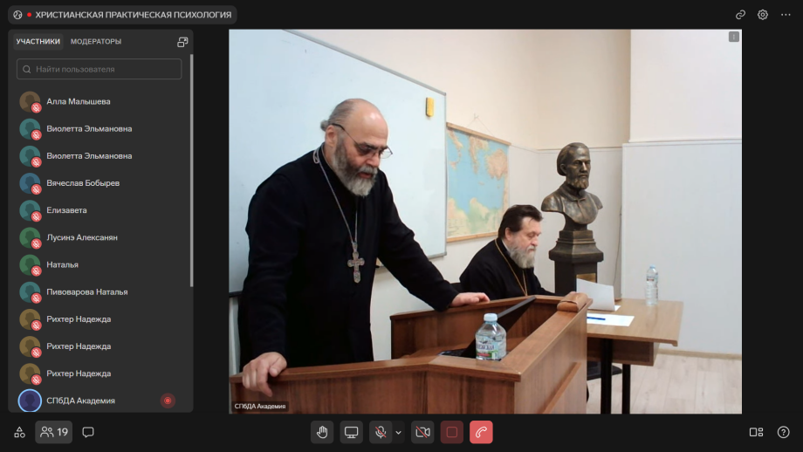Select the Участники tab
This screenshot has width=803, height=452.
tap(38, 41)
